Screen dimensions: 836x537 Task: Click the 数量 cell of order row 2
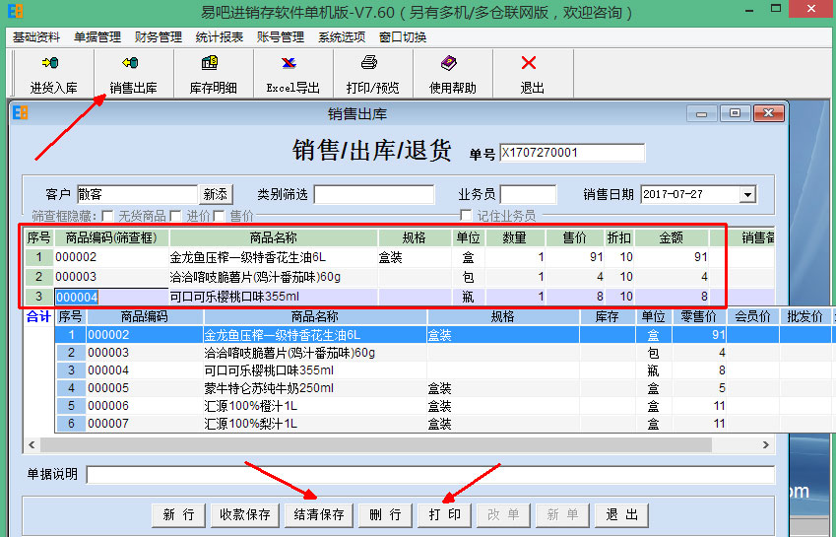[x=515, y=277]
